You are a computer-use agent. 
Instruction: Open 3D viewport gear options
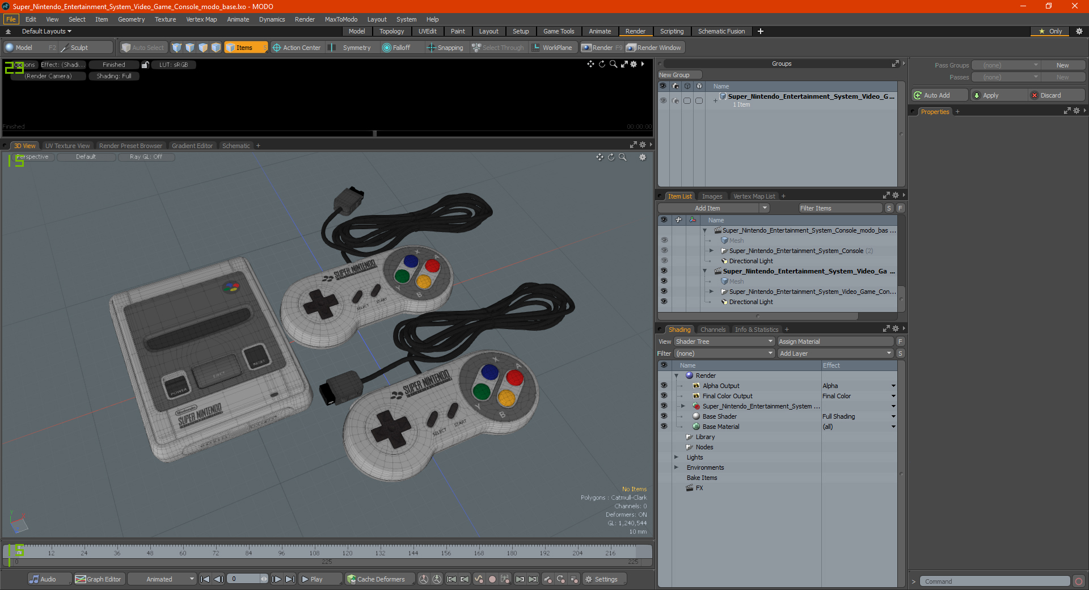pyautogui.click(x=643, y=157)
